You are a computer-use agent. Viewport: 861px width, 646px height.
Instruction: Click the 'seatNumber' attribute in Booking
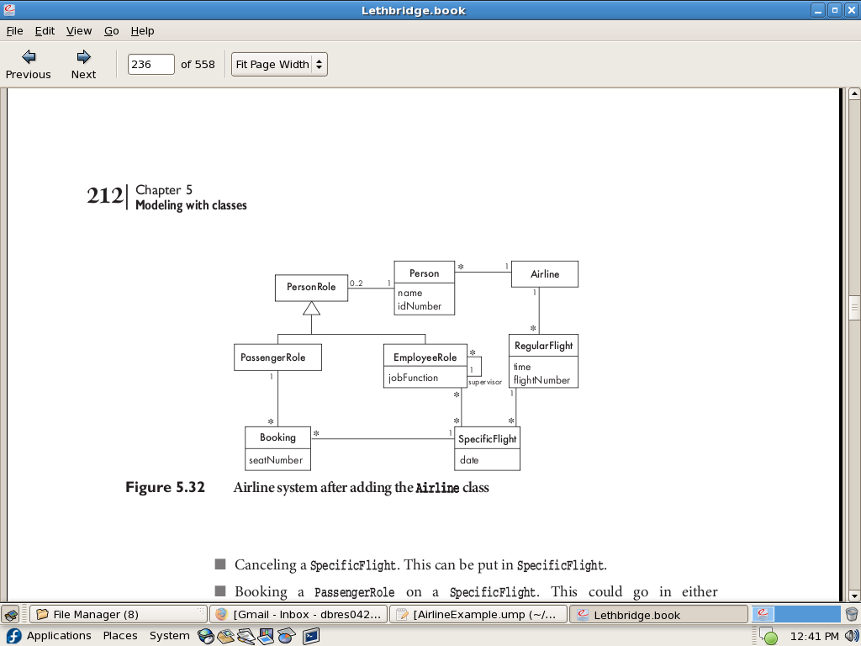pos(276,460)
